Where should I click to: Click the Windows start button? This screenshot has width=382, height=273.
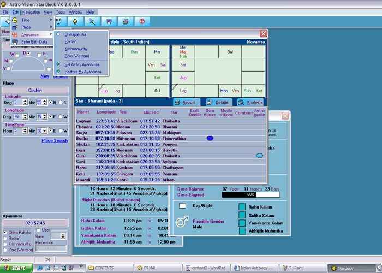click(16, 268)
